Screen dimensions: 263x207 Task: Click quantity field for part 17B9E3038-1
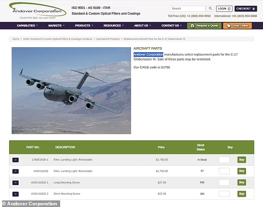click(x=224, y=160)
